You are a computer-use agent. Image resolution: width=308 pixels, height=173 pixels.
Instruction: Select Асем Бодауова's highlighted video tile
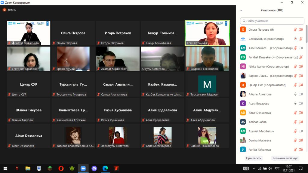(207, 33)
